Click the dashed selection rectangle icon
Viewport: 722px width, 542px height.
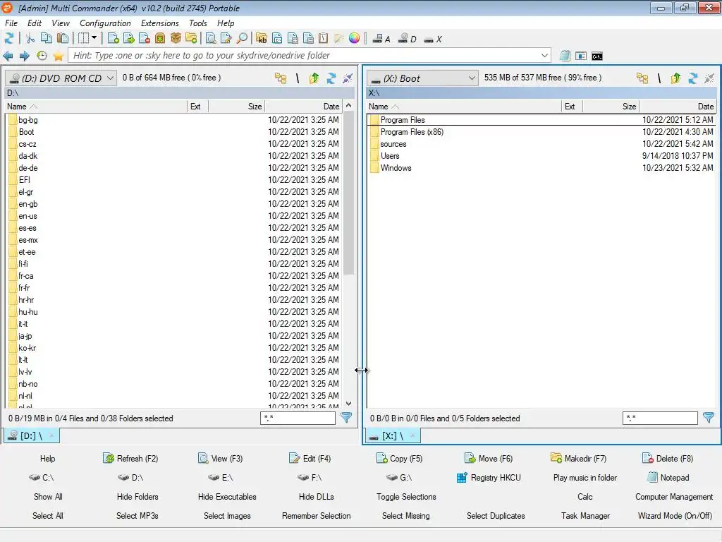pyautogui.click(x=83, y=38)
